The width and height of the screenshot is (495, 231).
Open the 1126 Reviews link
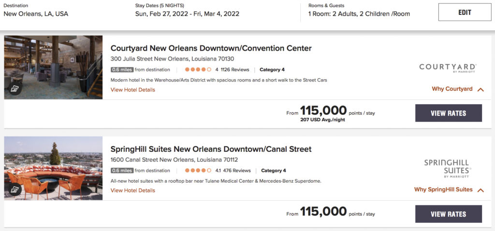[x=234, y=69]
